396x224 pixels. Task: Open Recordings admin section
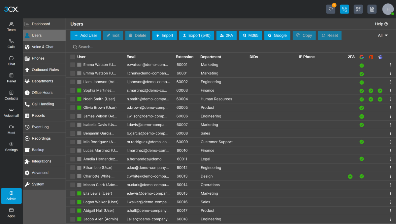[44, 138]
